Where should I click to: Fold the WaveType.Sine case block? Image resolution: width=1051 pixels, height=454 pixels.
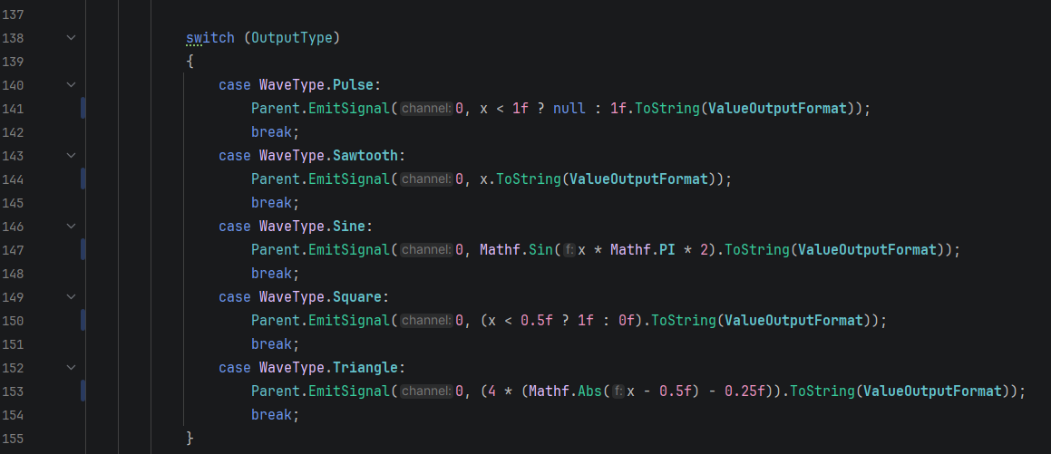point(71,227)
